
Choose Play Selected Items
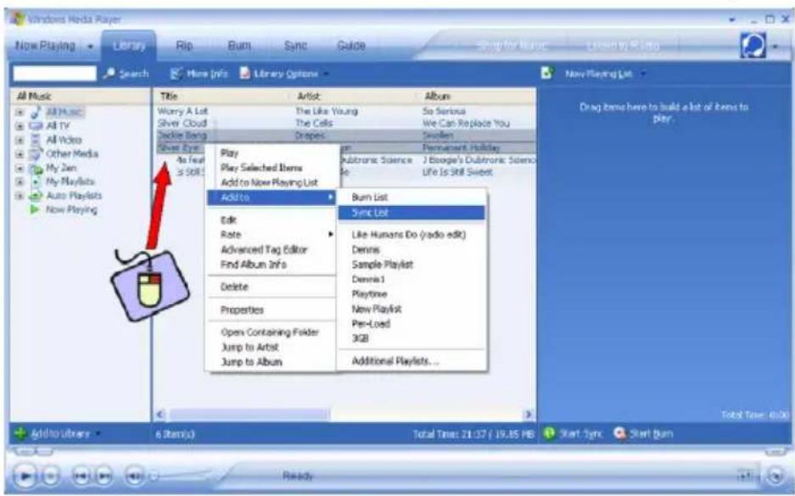coord(272,168)
